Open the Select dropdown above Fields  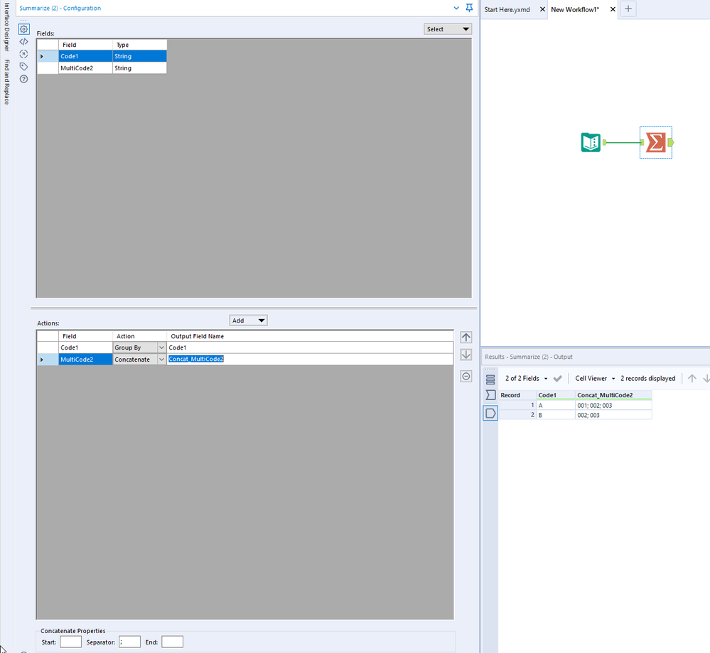[448, 29]
